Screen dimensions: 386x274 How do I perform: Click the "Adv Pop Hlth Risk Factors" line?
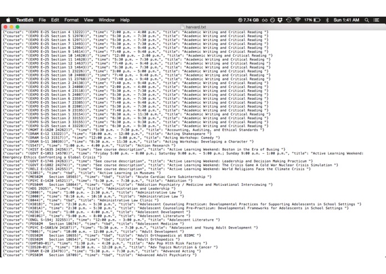point(105,243)
